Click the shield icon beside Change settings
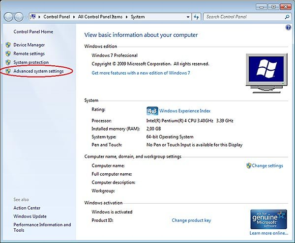This screenshot has height=243, width=295. (x=249, y=165)
